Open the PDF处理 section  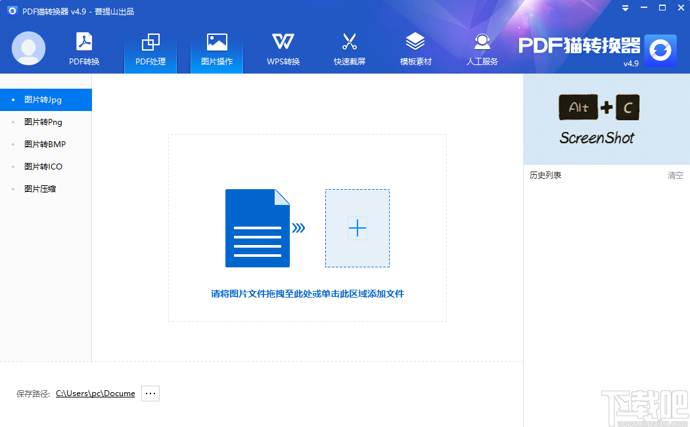pos(150,49)
